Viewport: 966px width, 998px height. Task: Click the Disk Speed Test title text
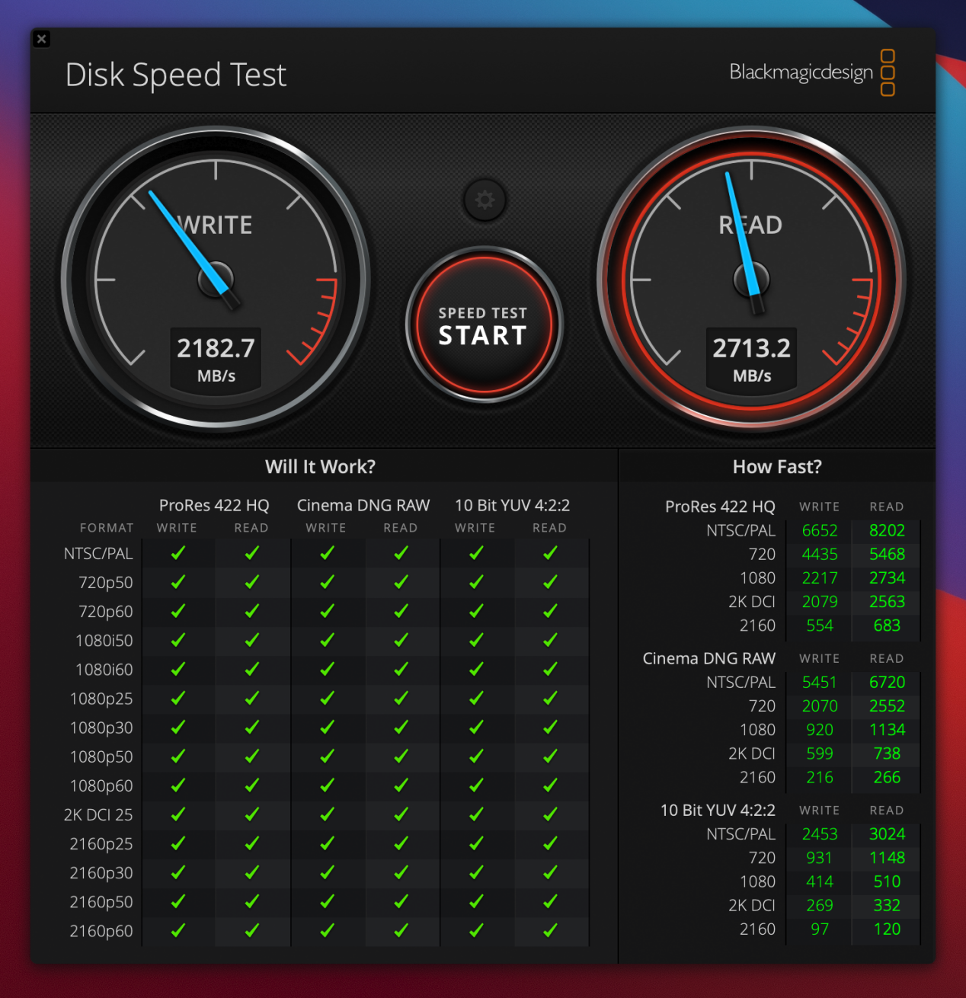click(x=176, y=75)
